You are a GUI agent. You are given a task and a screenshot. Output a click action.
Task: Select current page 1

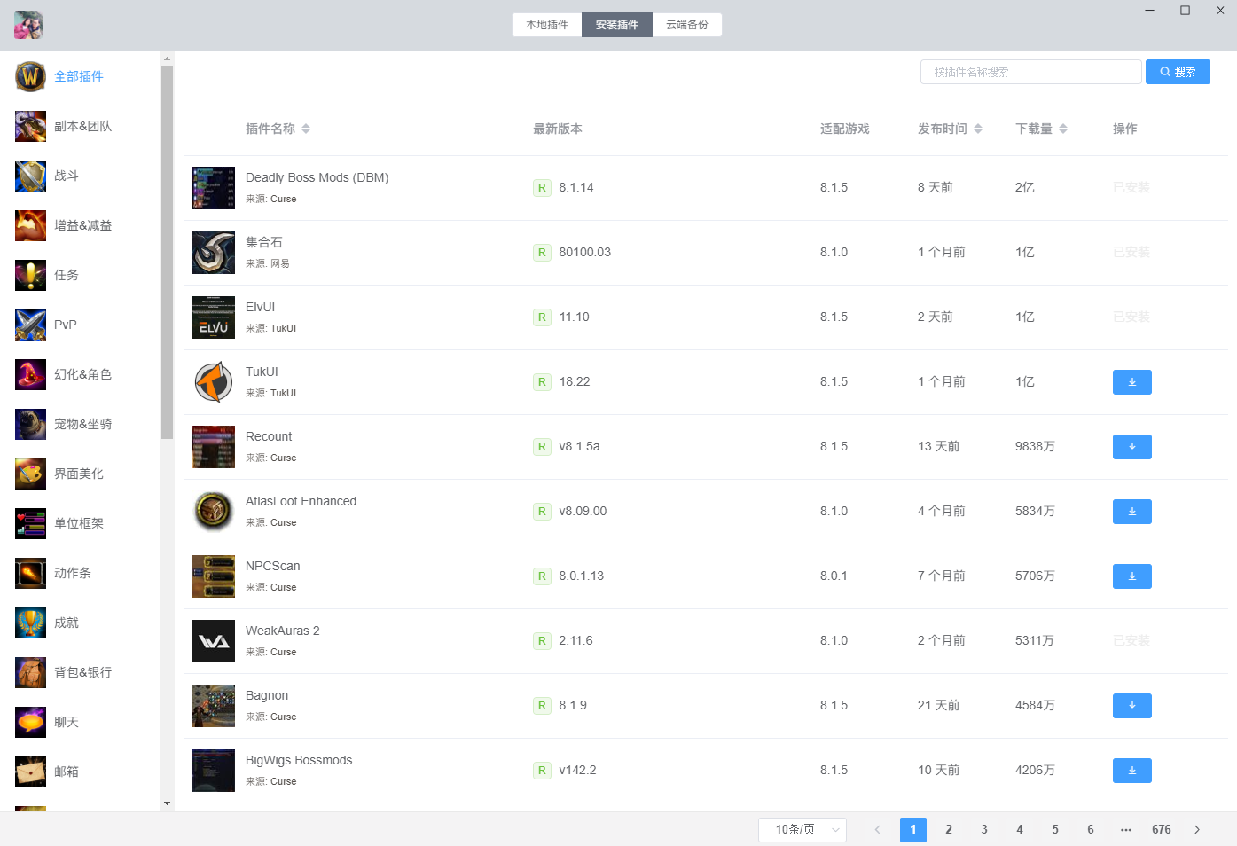tap(913, 830)
